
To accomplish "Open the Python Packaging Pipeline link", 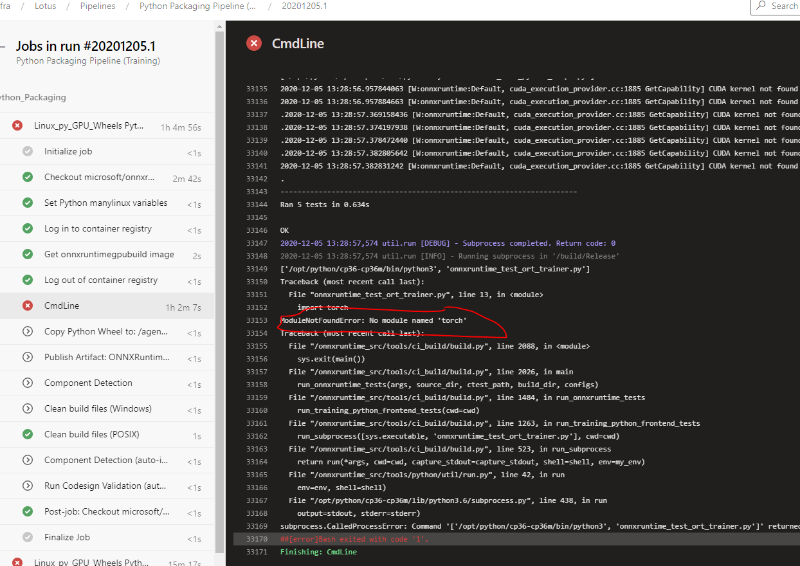I will [197, 6].
